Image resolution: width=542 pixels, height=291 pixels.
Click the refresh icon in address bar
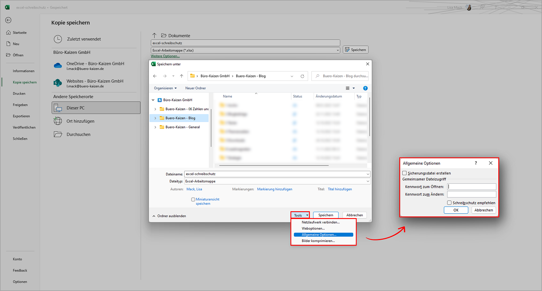click(x=302, y=76)
